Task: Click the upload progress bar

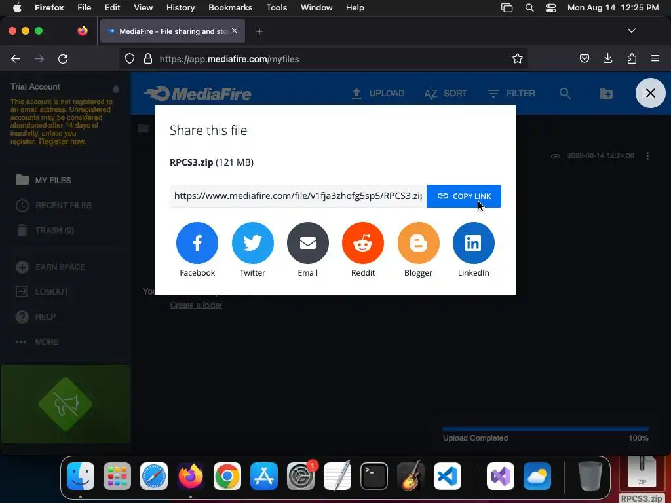Action: [x=546, y=428]
